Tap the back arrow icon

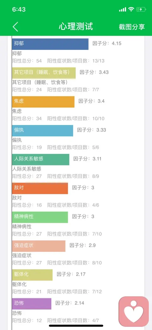click(x=15, y=27)
